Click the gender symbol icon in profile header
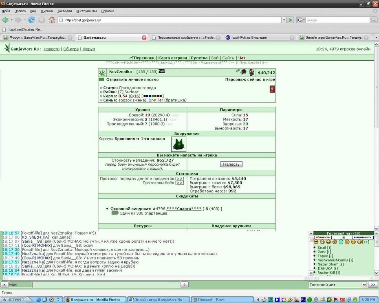 click(238, 71)
